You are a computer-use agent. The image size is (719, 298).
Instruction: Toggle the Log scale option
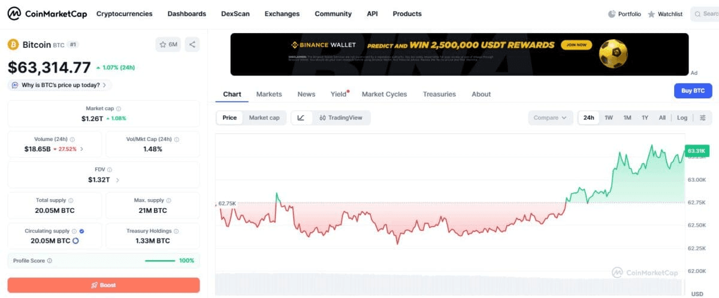pyautogui.click(x=682, y=118)
